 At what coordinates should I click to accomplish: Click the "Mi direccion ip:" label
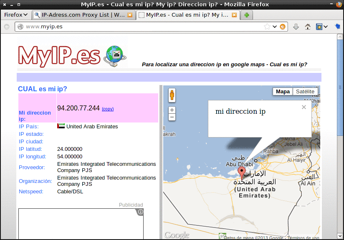pyautogui.click(x=35, y=116)
